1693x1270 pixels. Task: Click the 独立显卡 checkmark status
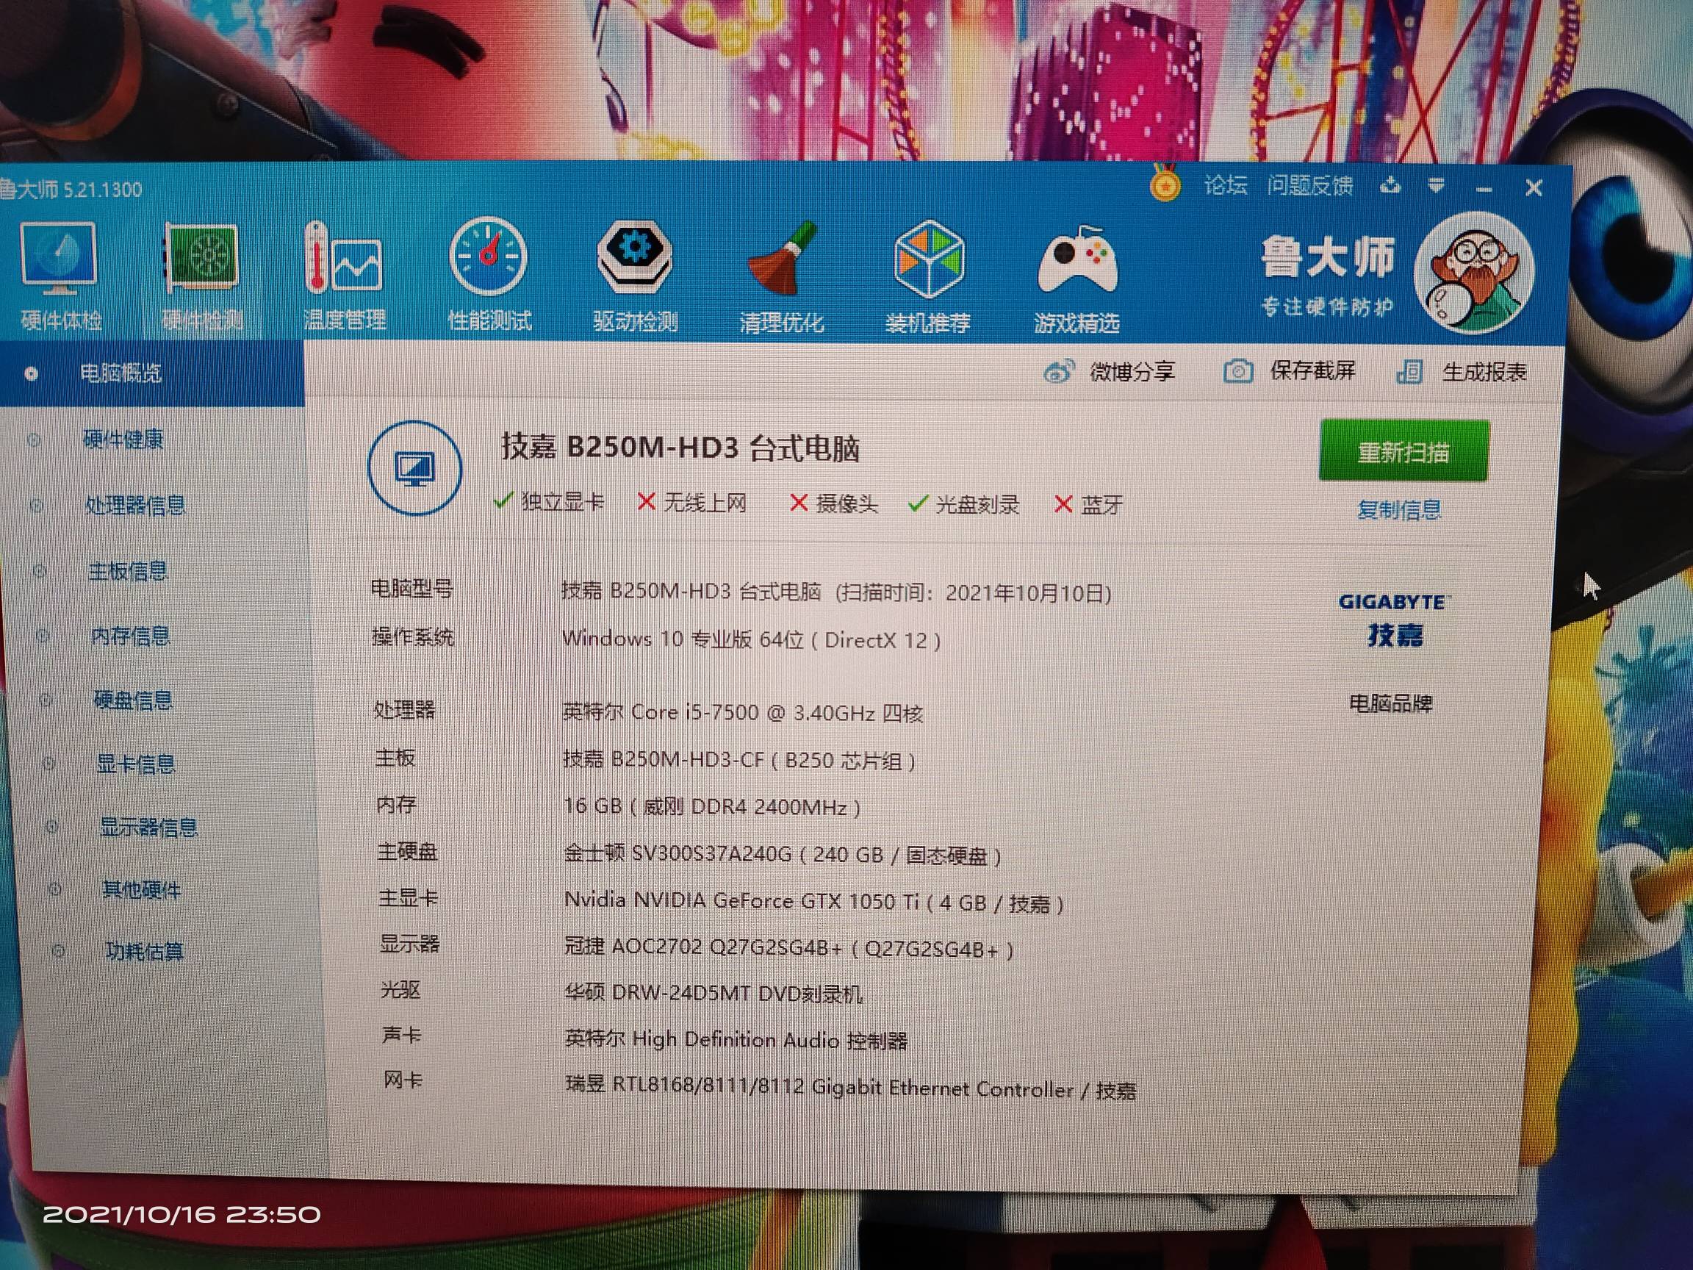click(549, 502)
